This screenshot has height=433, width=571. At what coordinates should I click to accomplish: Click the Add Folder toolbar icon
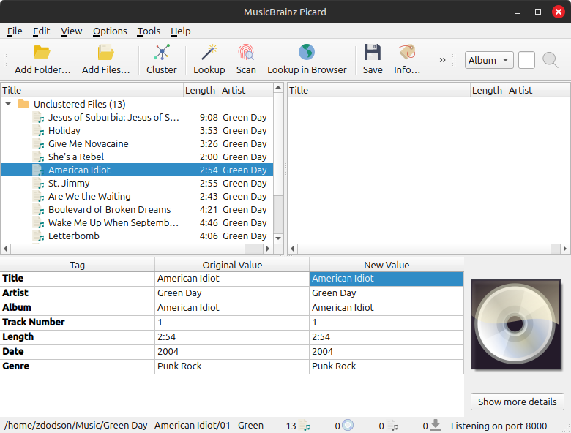(42, 53)
